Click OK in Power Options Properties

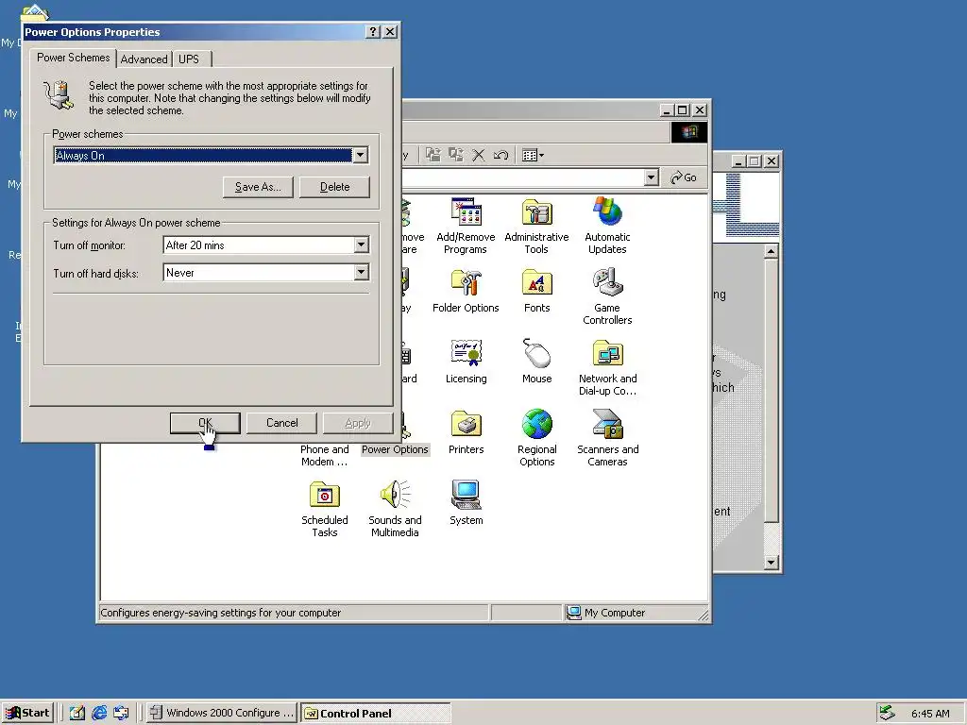[x=205, y=423]
